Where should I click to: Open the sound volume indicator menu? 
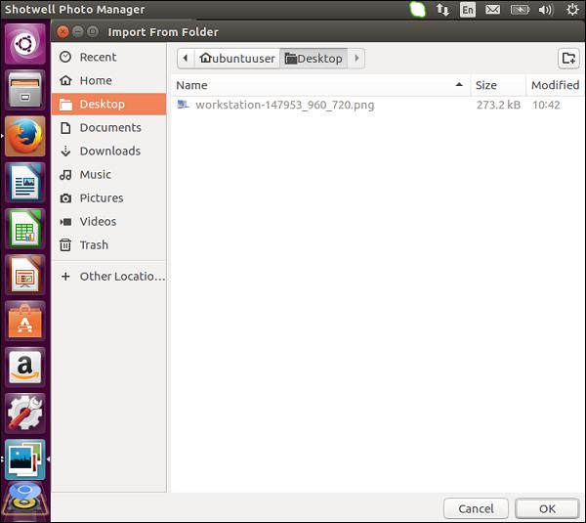click(x=545, y=10)
